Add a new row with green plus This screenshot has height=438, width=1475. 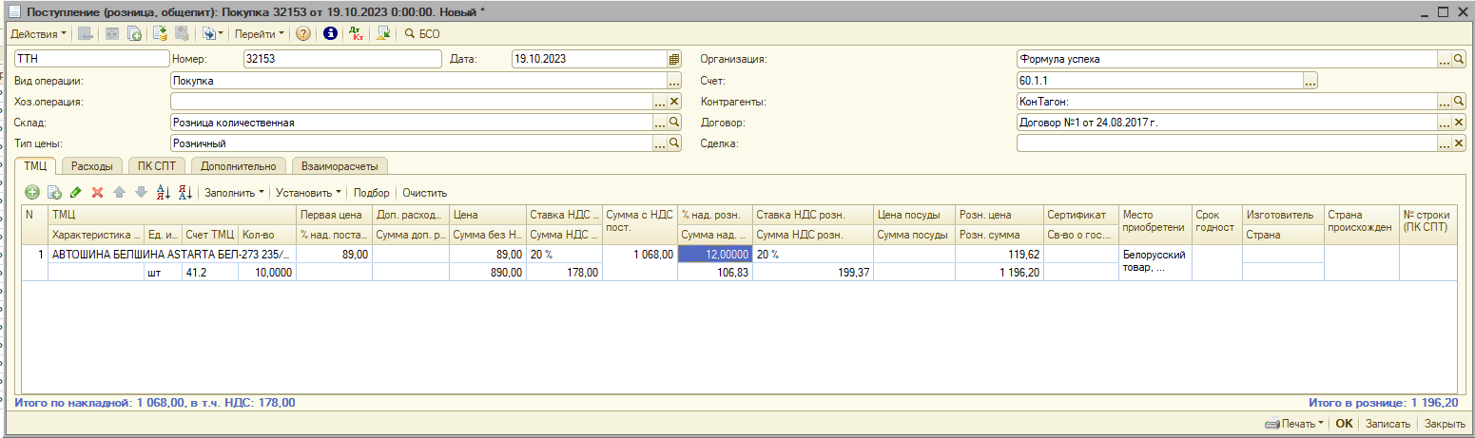pyautogui.click(x=32, y=193)
